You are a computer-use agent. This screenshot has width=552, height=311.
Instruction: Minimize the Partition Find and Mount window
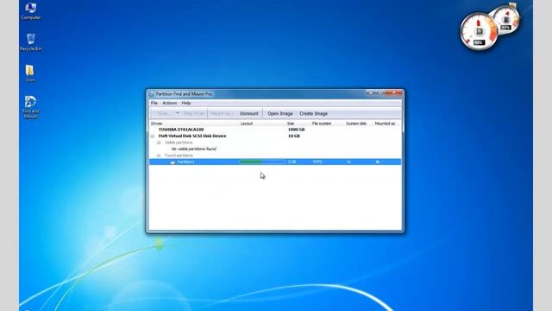[x=370, y=92]
